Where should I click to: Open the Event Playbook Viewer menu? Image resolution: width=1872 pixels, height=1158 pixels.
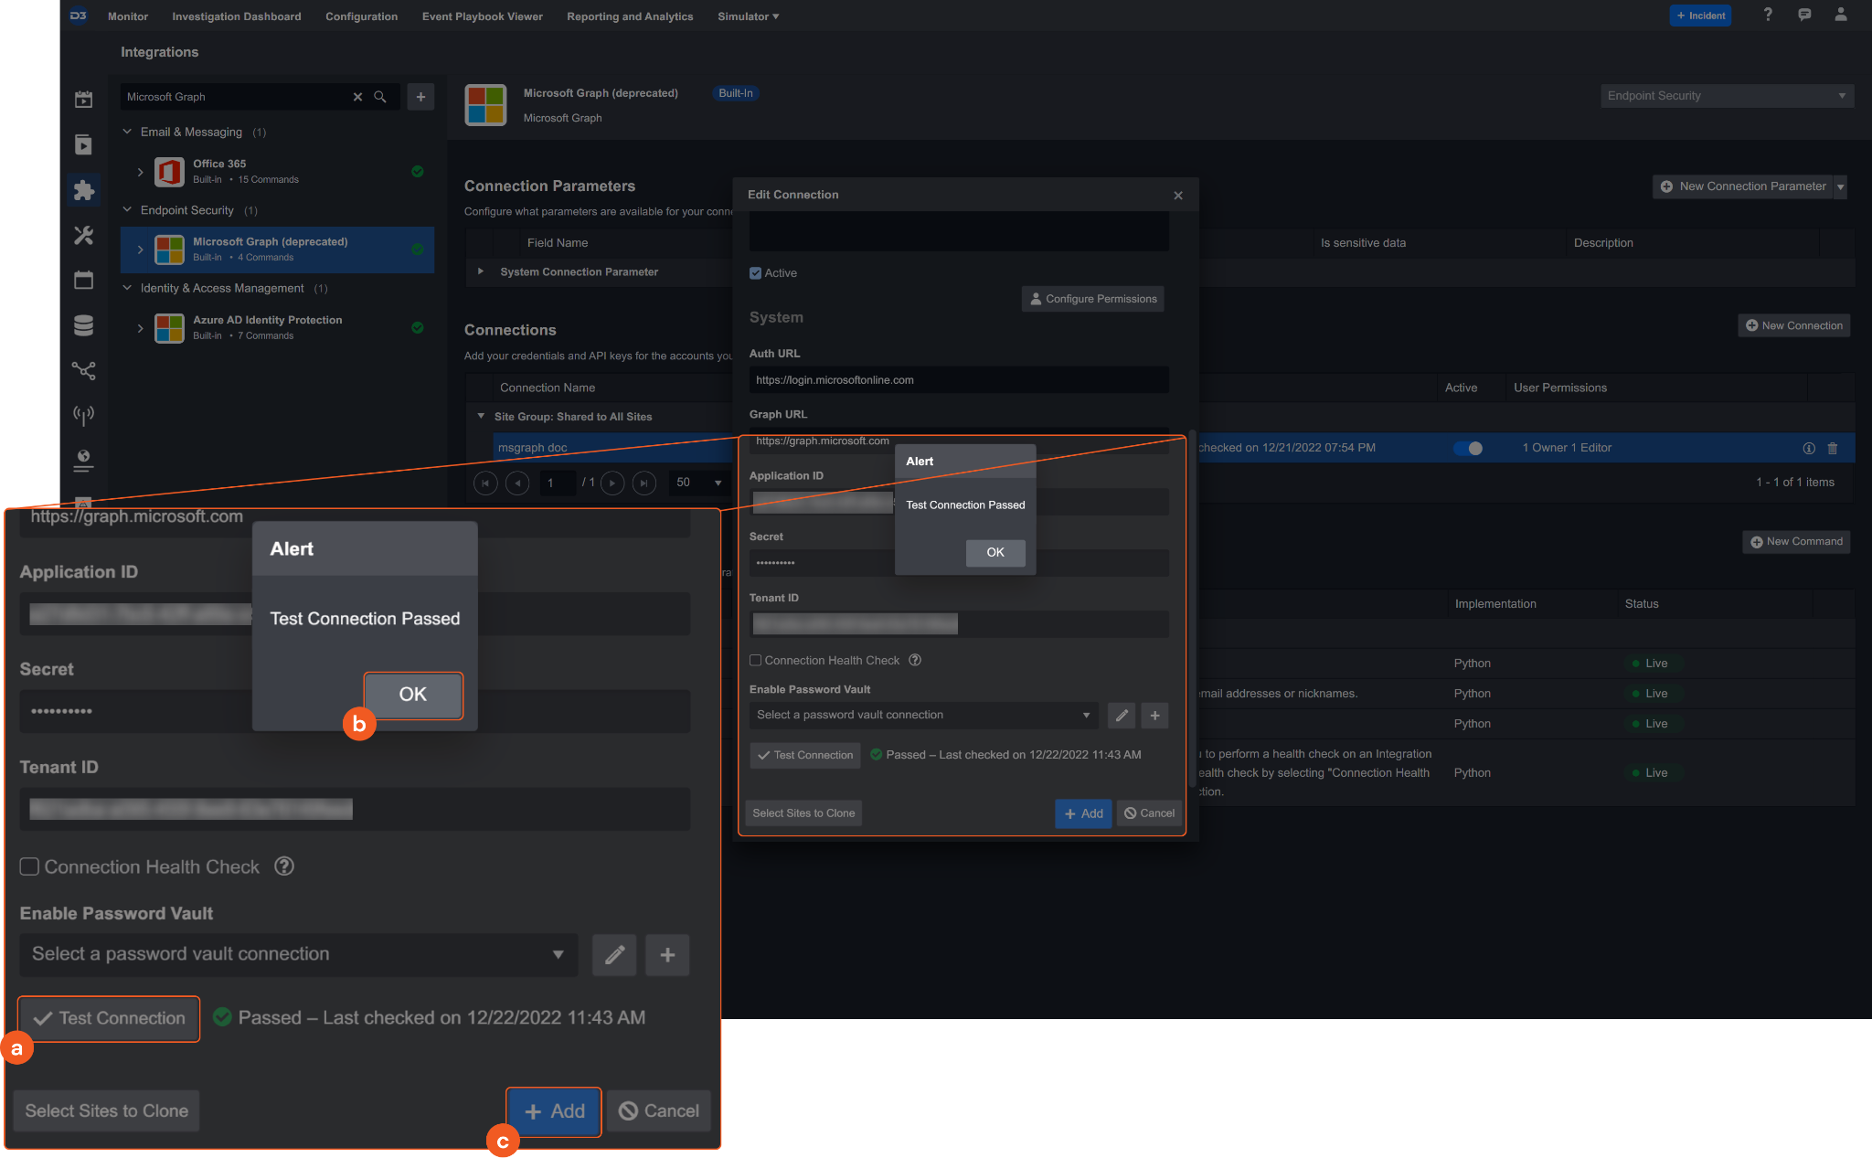point(483,16)
